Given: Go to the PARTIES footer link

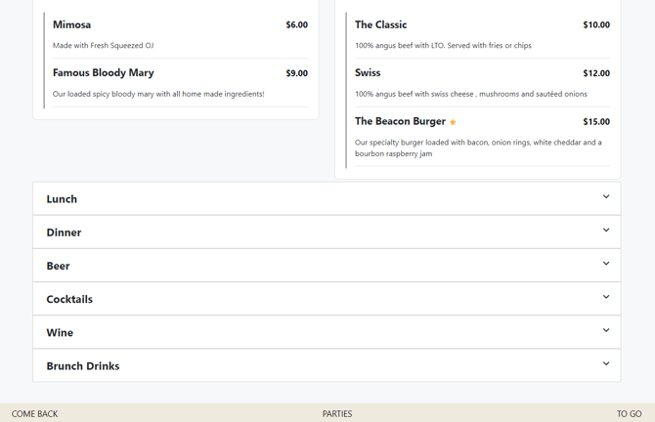Looking at the screenshot, I should (x=337, y=414).
